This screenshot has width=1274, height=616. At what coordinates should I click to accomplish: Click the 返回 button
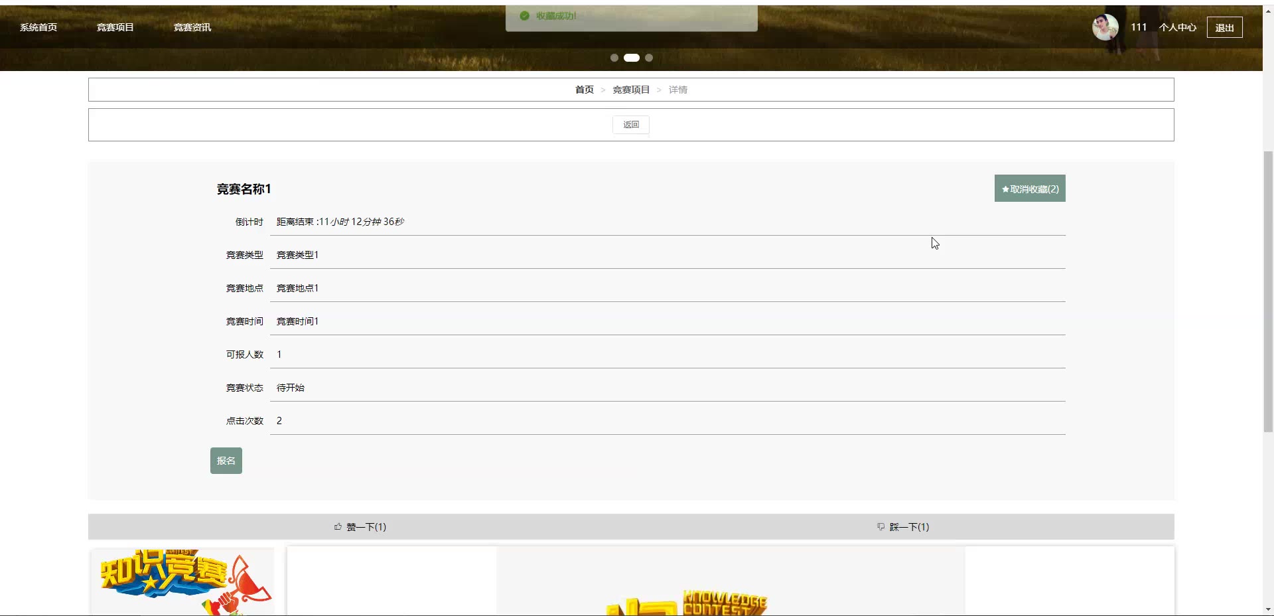631,125
